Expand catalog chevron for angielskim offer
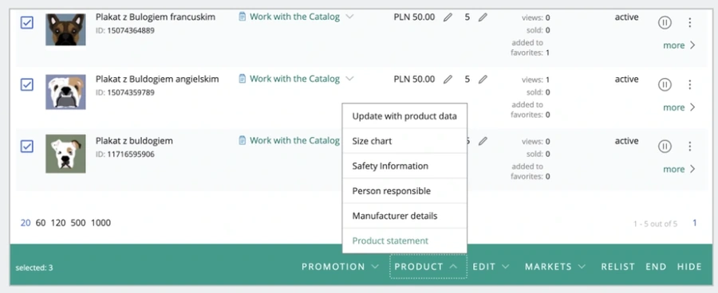 (x=350, y=79)
